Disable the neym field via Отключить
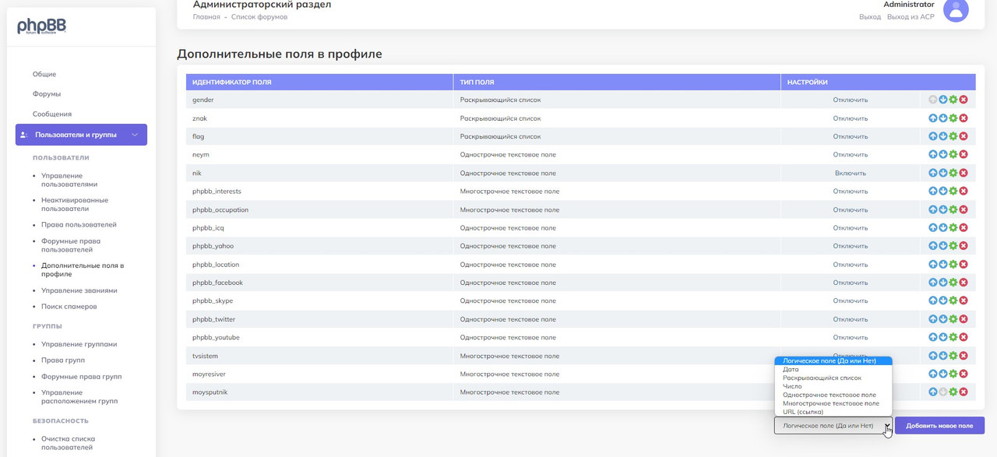This screenshot has height=457, width=997. click(x=850, y=155)
